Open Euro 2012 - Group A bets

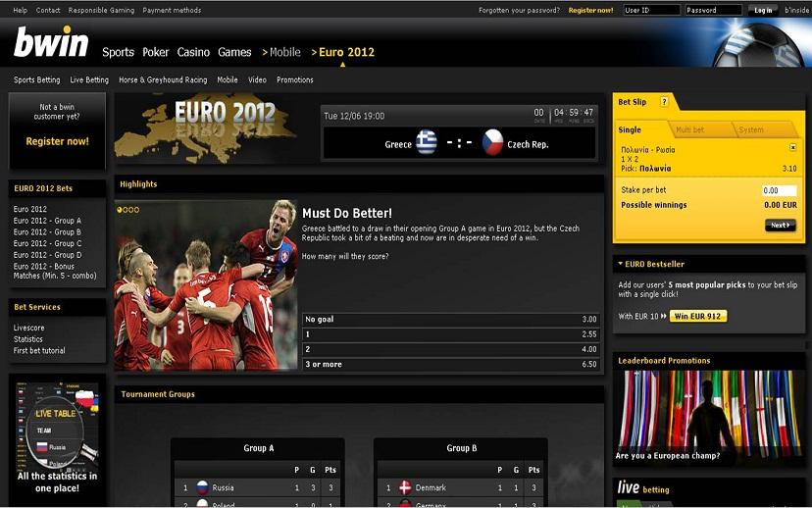tap(47, 221)
